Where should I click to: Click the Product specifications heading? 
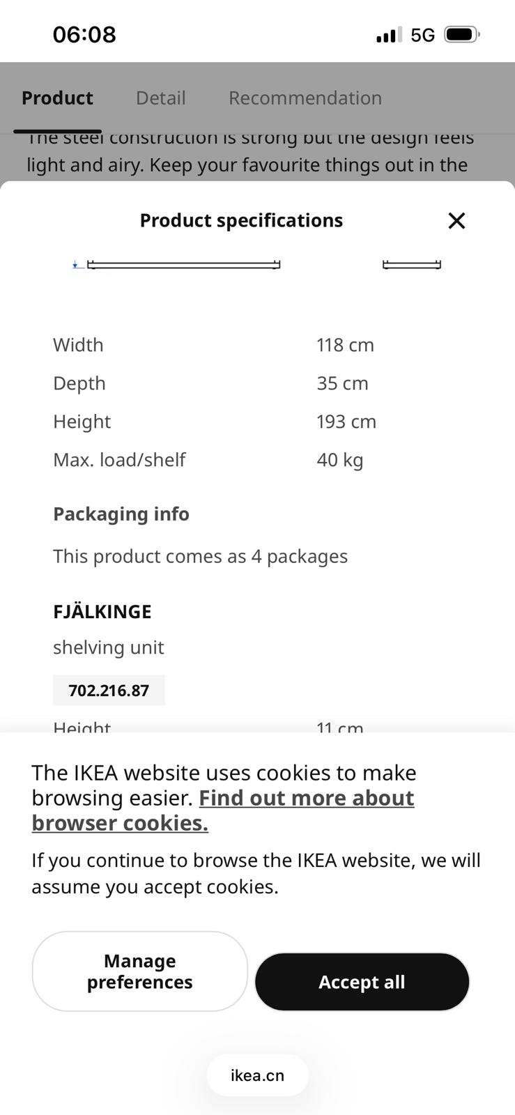point(241,221)
